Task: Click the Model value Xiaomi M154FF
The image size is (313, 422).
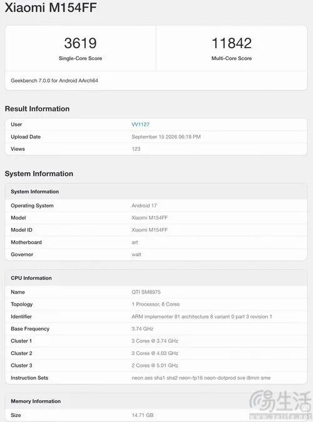Action: click(150, 218)
